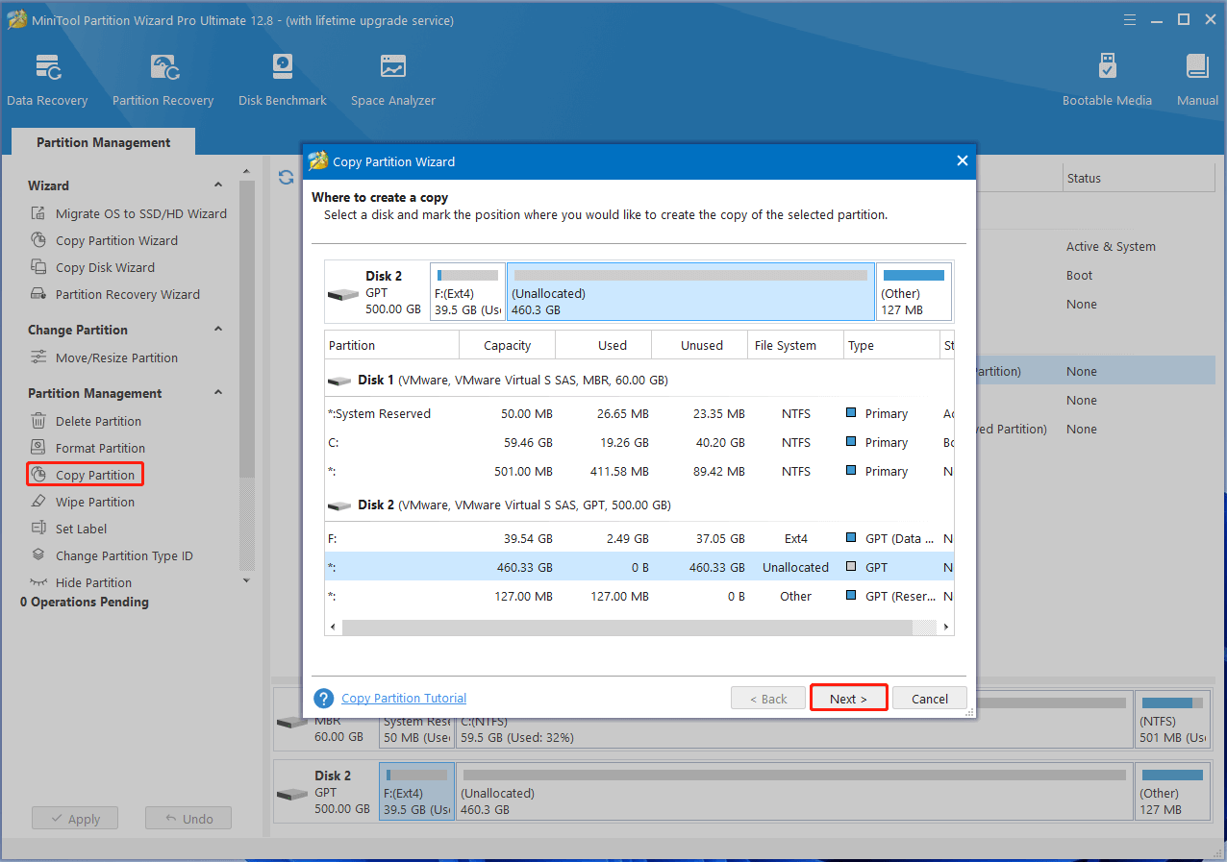Select the 127.00 MB Other partition row

[639, 596]
